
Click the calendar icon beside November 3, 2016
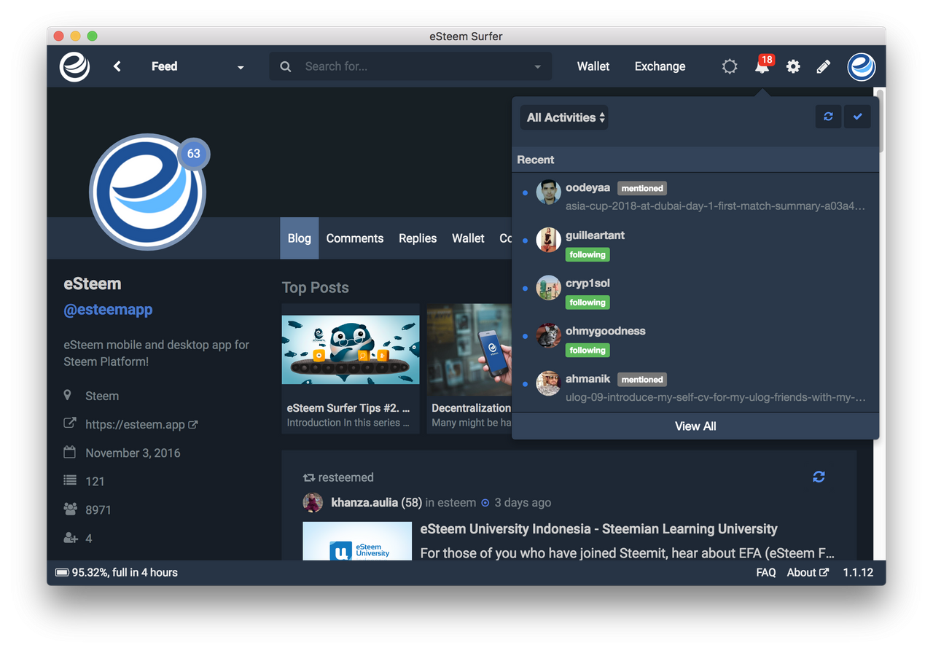[70, 452]
